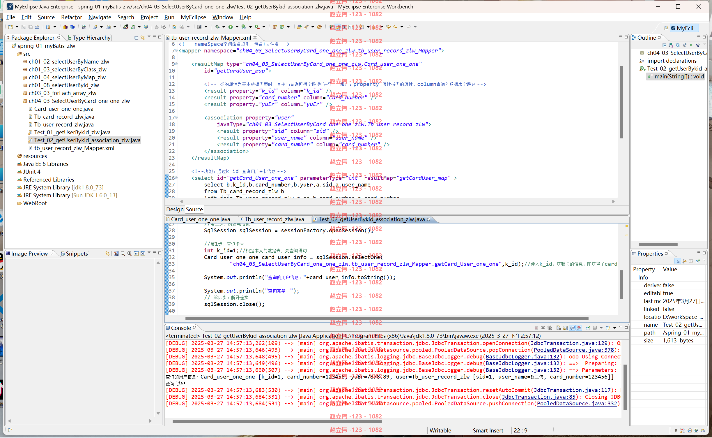Remove the launch with the Console X icon

(543, 328)
